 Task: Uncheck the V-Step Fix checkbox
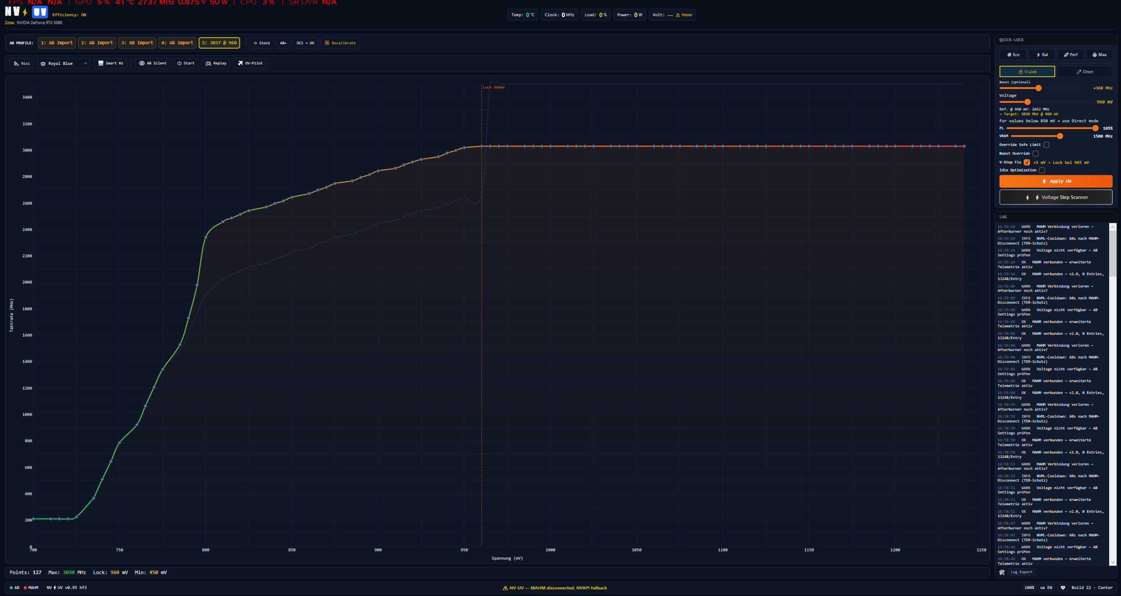click(x=1027, y=162)
